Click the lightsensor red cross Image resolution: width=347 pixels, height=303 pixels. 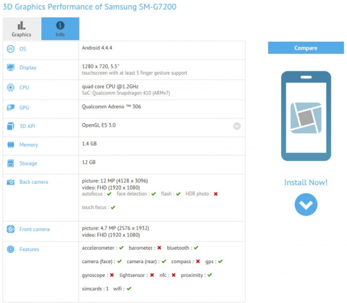[152, 275]
